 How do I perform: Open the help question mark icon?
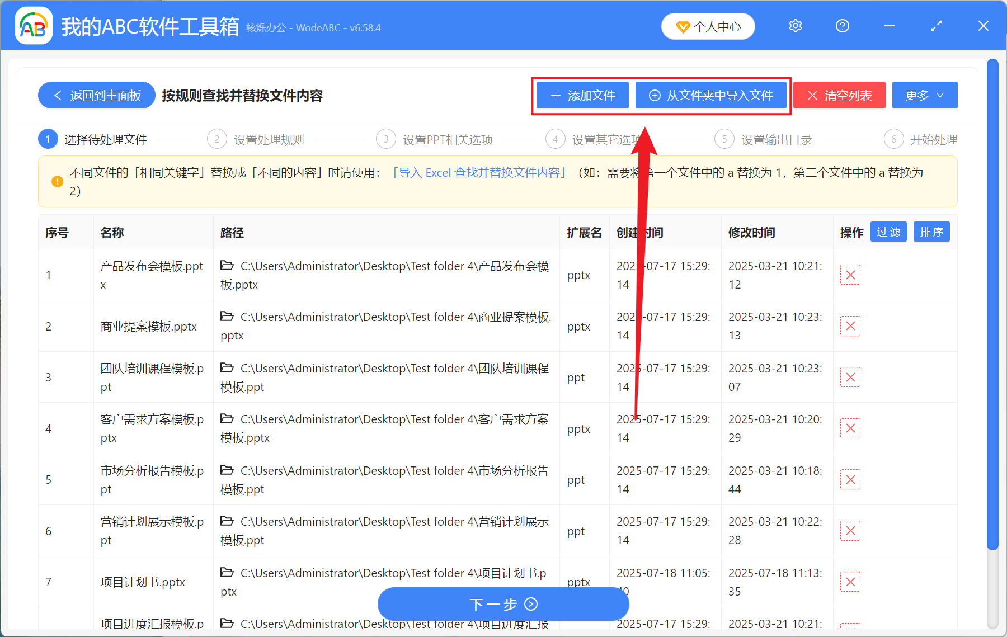[842, 26]
